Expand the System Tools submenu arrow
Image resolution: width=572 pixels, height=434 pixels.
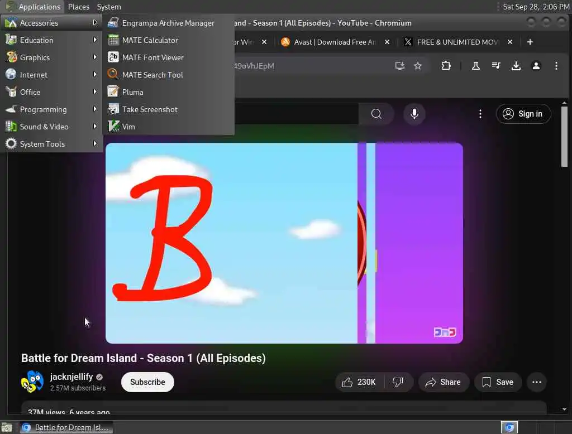[x=95, y=143]
